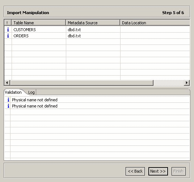Click the Data Location cell for ORDERS
Viewport: 194px width, 182px height.
155,36
